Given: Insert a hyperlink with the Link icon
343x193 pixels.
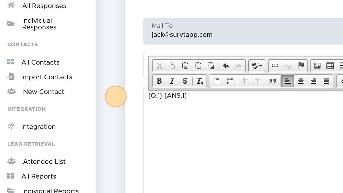Looking at the screenshot, I should (275, 66).
